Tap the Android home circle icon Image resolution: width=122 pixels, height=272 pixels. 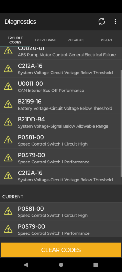61,265
